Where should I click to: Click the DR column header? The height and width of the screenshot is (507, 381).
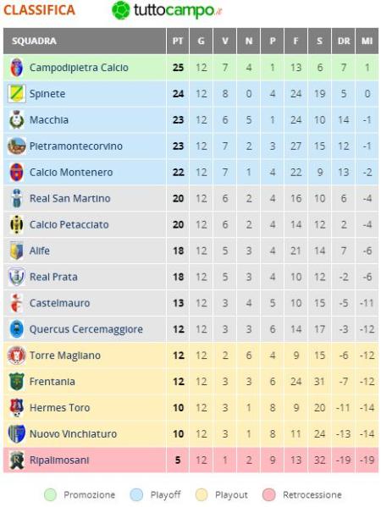pos(344,41)
